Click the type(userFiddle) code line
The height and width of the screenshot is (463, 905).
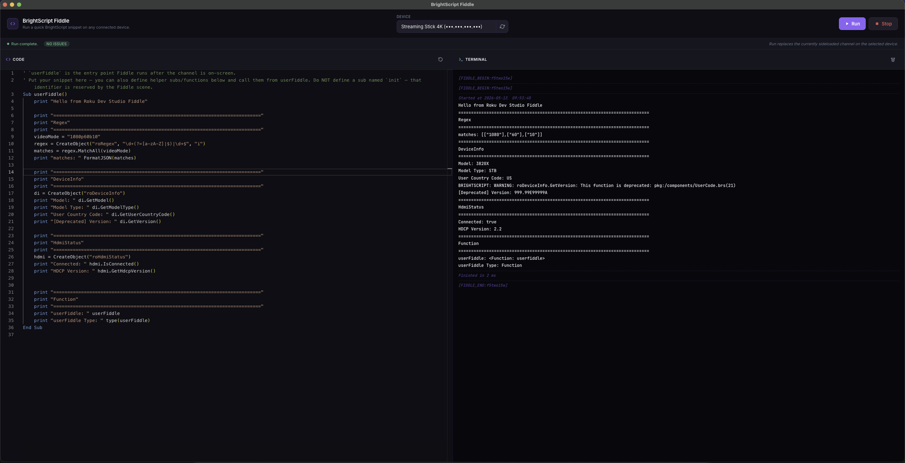click(92, 321)
